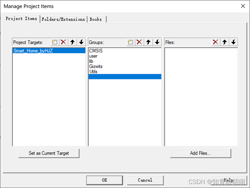This screenshot has height=188, width=250.
Task: Switch to Project Items tab
Action: pos(21,19)
